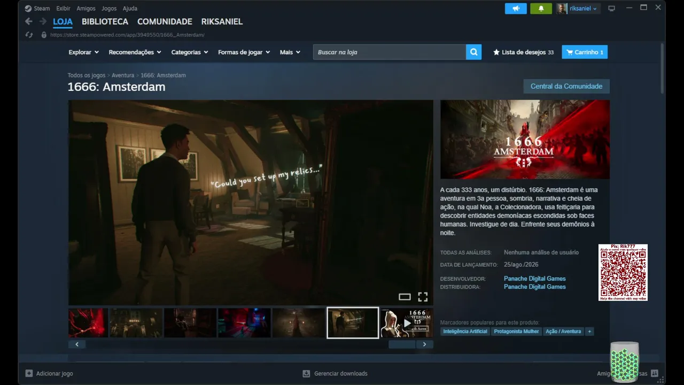This screenshot has width=684, height=385.
Task: Open the Steam menu
Action: pos(42,9)
